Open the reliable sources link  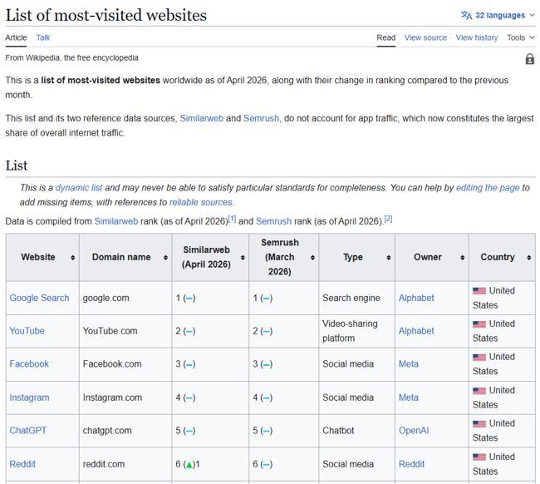(x=200, y=202)
